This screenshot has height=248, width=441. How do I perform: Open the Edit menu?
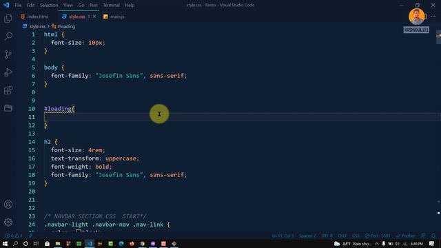pyautogui.click(x=30, y=5)
